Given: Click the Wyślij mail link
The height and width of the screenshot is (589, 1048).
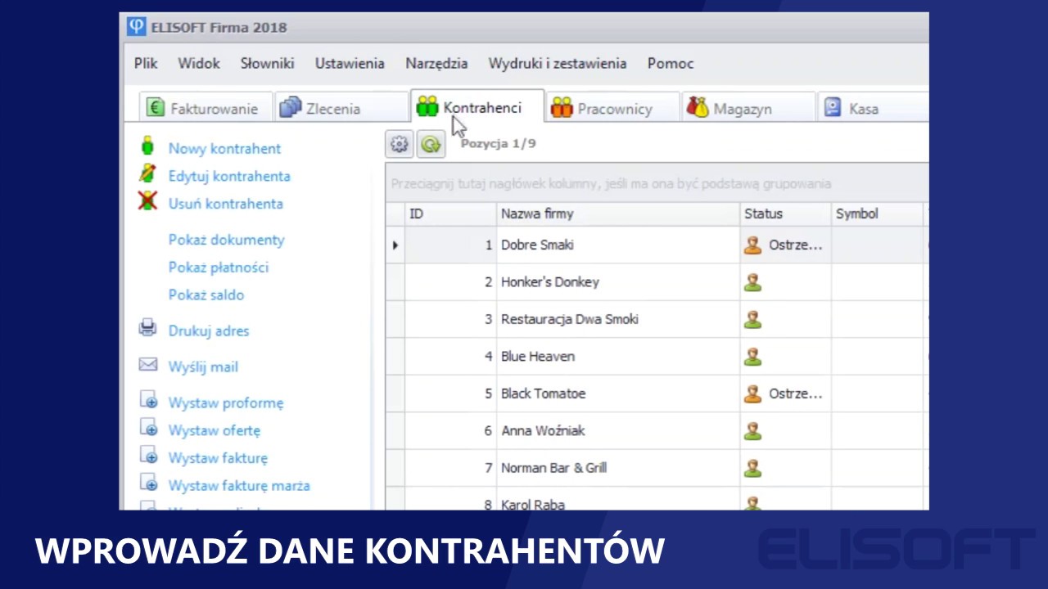Looking at the screenshot, I should pyautogui.click(x=203, y=366).
